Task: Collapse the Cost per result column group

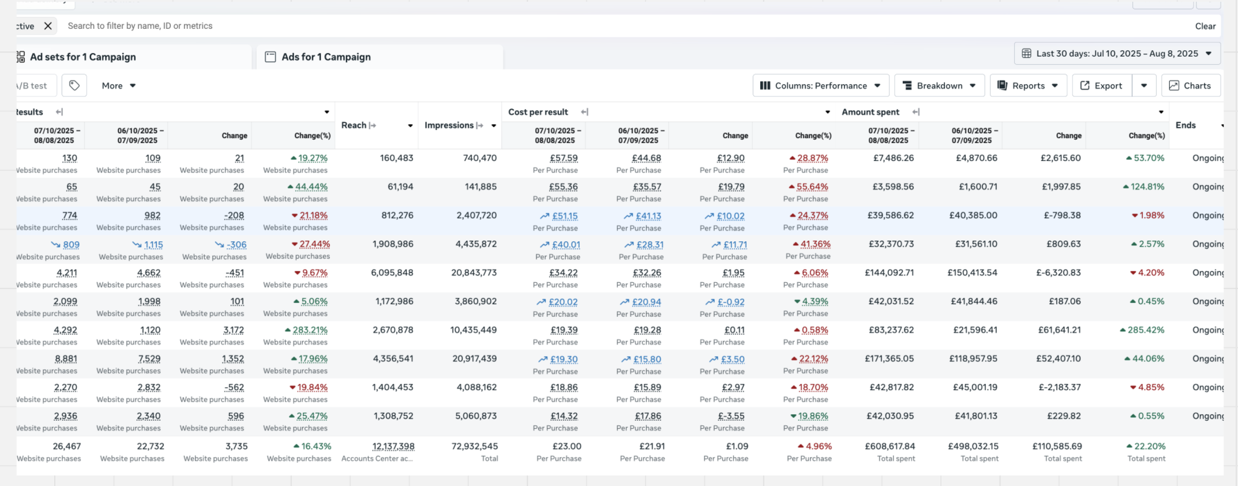Action: (x=584, y=112)
